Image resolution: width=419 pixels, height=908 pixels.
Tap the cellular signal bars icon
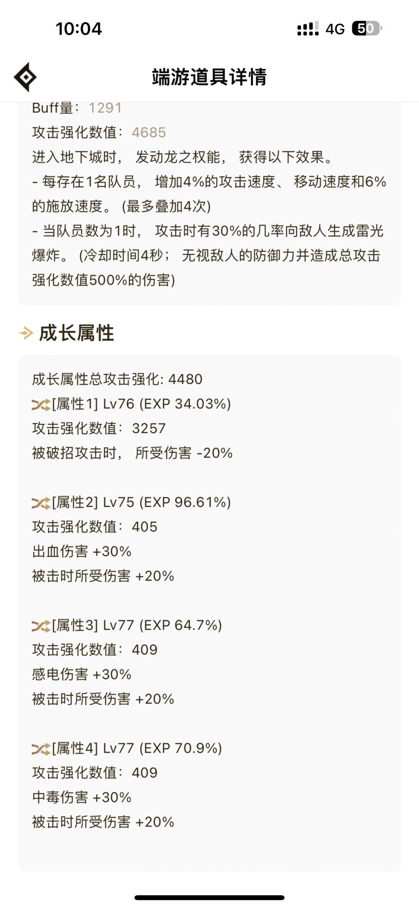[x=308, y=29]
